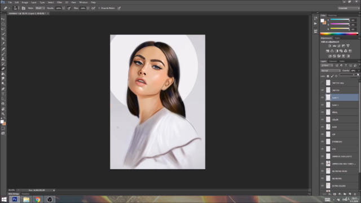Open Eraser tool preset picker arrow

click(x=9, y=8)
